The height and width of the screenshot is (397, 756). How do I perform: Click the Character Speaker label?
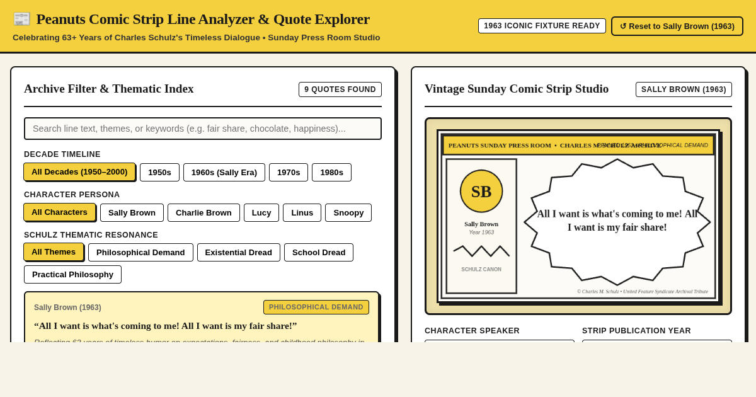click(472, 331)
